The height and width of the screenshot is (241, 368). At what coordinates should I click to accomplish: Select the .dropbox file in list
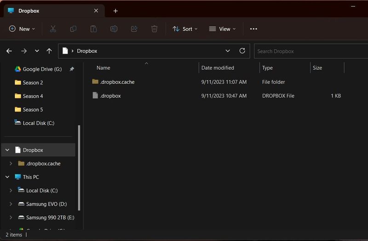(110, 96)
